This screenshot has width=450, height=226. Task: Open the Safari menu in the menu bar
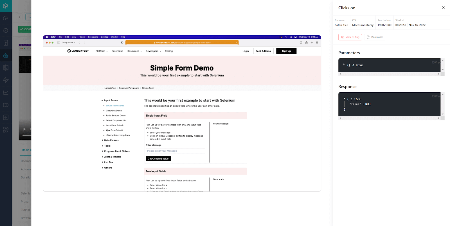(53, 37)
